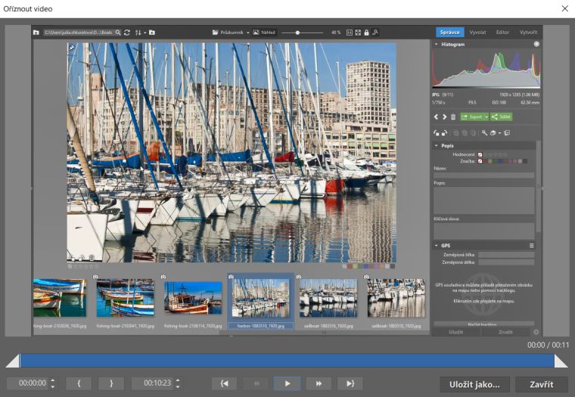Click the start time field 00:00:00
This screenshot has height=397, width=575.
point(26,384)
